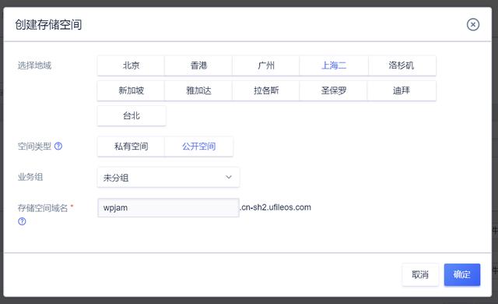Screen dimensions: 498x304
Task: Select 迪拜 region
Action: [402, 90]
